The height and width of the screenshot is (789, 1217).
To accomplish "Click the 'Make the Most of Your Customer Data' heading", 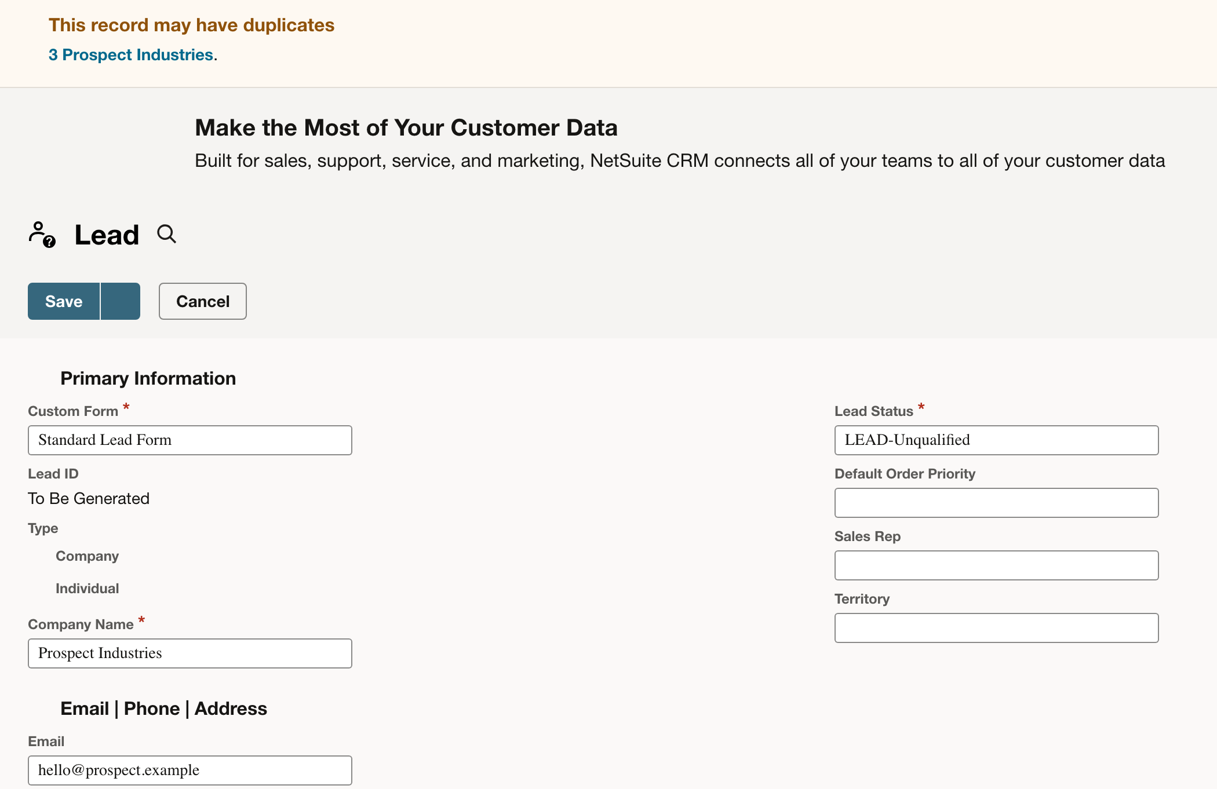I will point(406,127).
